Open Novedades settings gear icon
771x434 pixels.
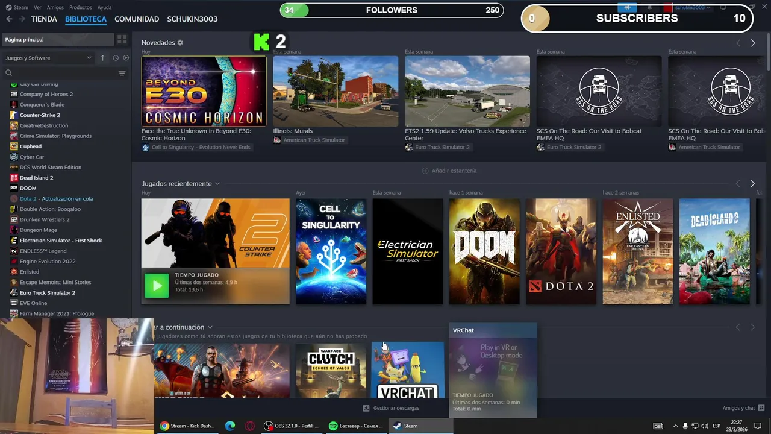pyautogui.click(x=180, y=43)
